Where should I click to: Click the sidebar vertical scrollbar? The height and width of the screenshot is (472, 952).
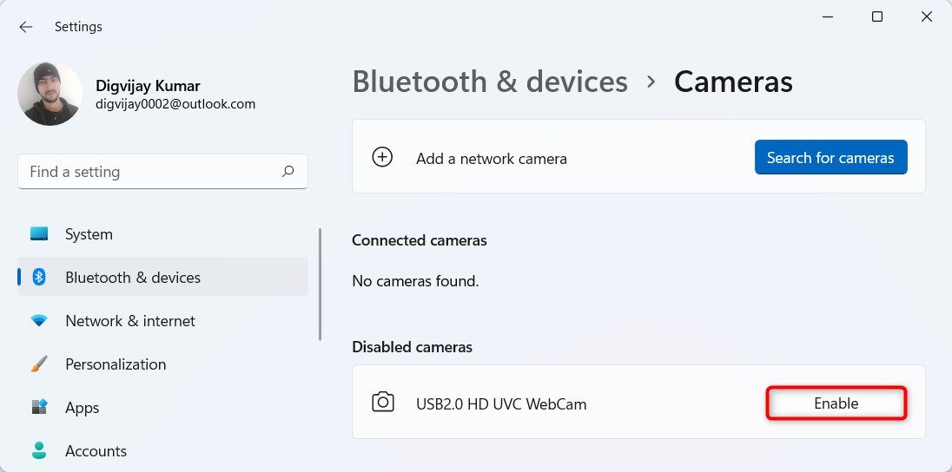321,285
